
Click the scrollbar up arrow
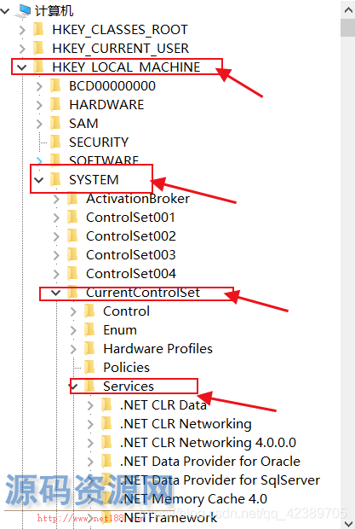pyautogui.click(x=348, y=9)
